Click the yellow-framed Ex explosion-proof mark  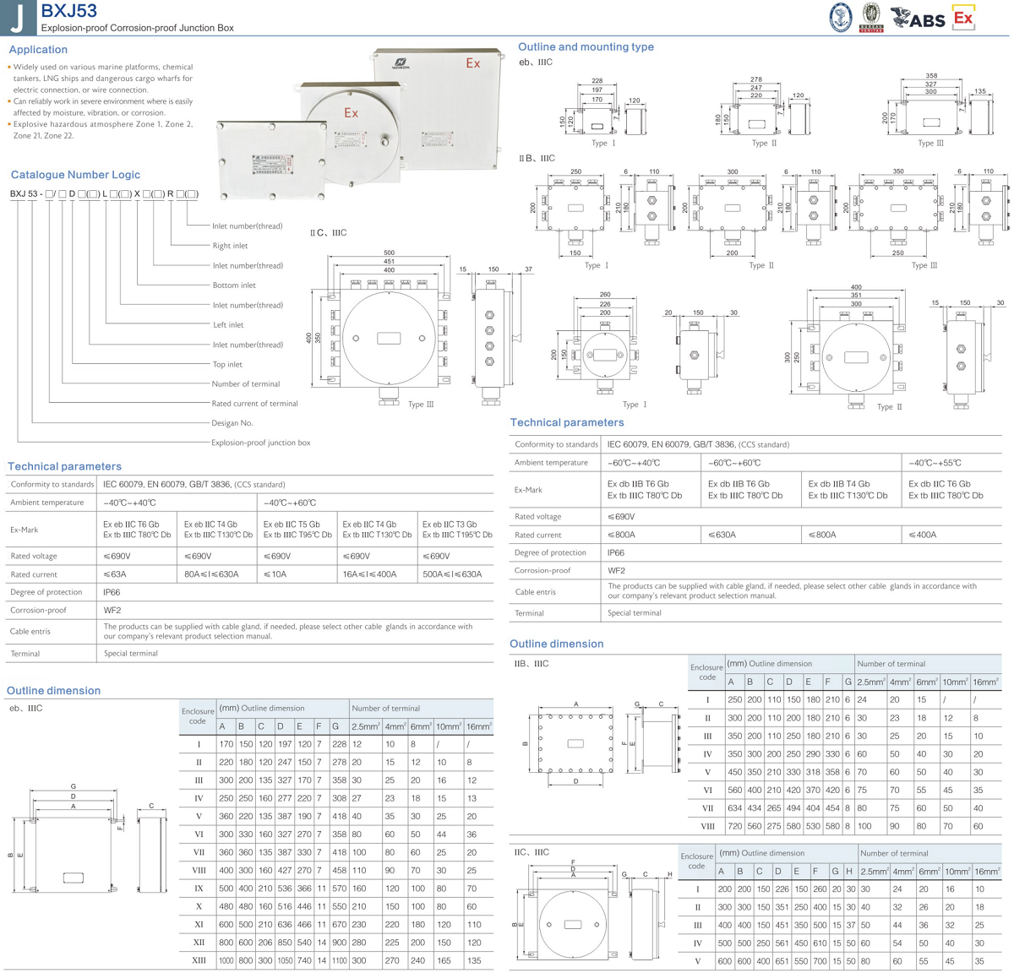tap(963, 19)
